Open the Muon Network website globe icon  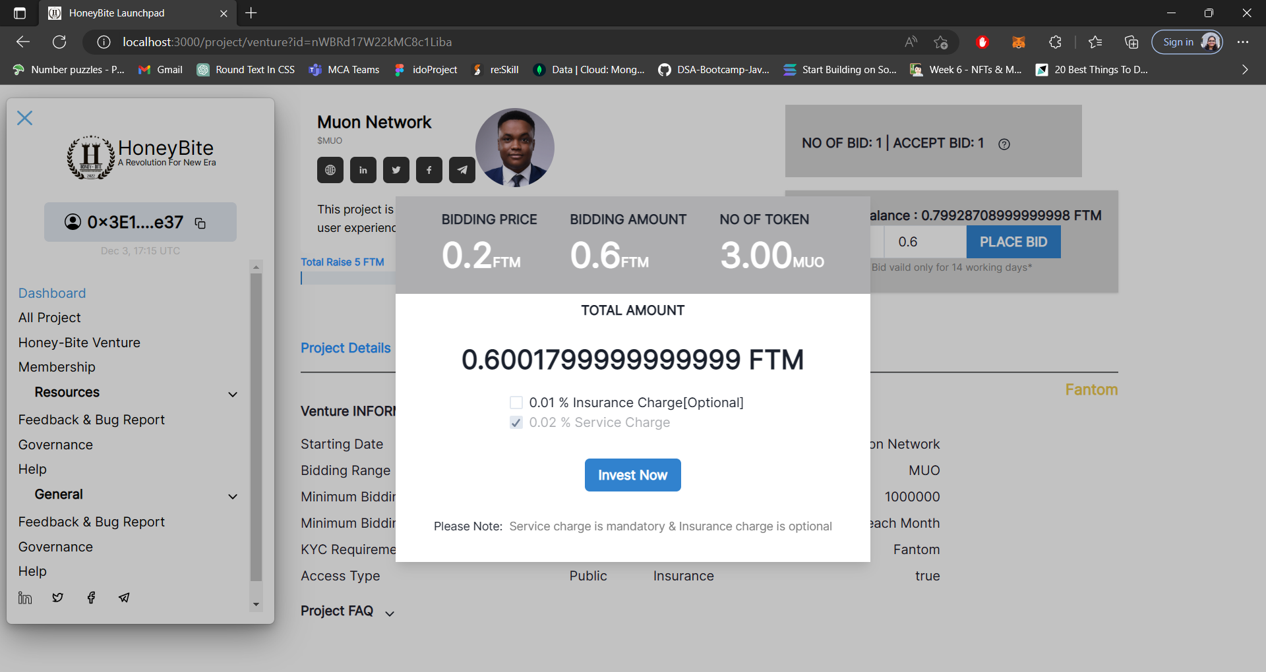pos(330,170)
